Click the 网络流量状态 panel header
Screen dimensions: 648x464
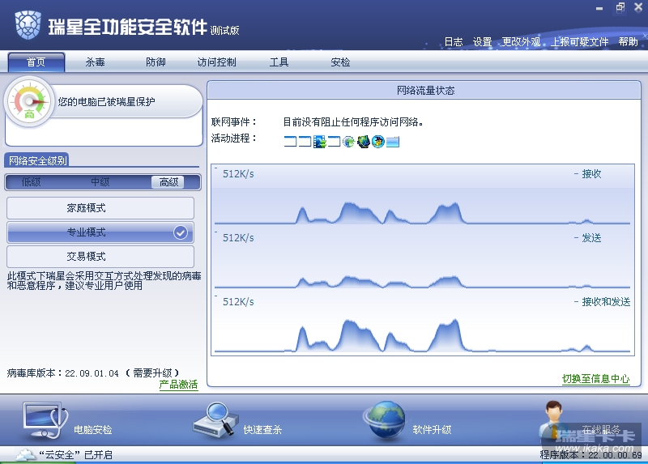424,90
